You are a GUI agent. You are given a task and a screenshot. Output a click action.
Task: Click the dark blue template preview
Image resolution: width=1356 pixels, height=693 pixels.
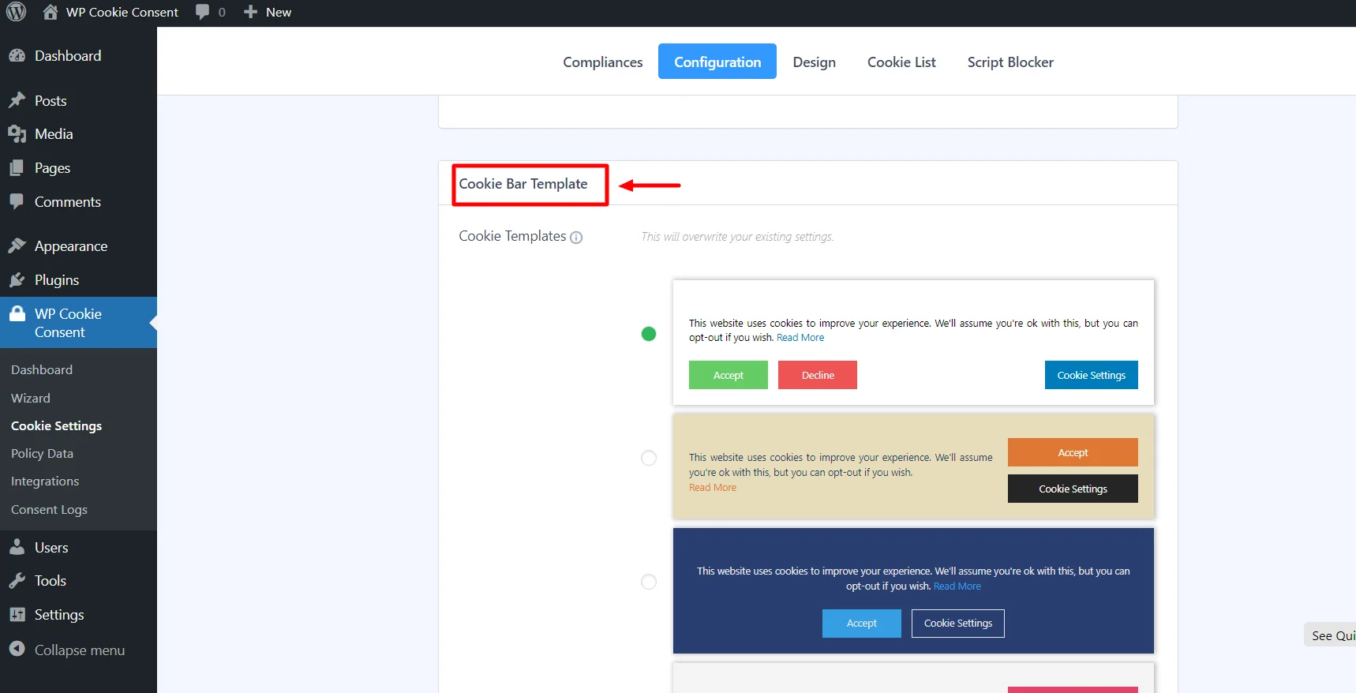point(912,553)
